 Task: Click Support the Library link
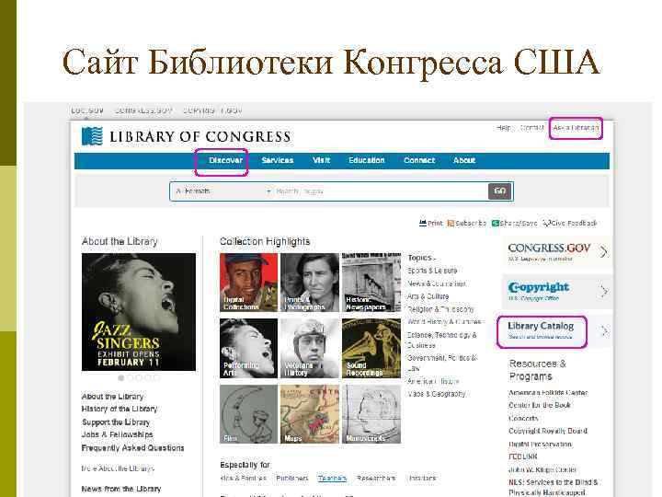[116, 422]
